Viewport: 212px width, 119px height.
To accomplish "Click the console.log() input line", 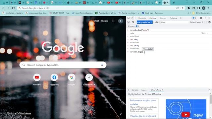I will [136, 52].
